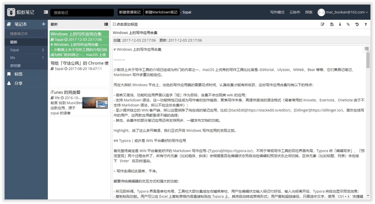Open attachments with the paperclip icon
Viewport: 375px width, 204px height.
[x=348, y=24]
